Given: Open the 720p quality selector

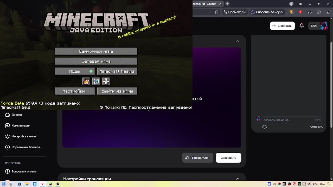Looking at the screenshot, I should (x=314, y=26).
